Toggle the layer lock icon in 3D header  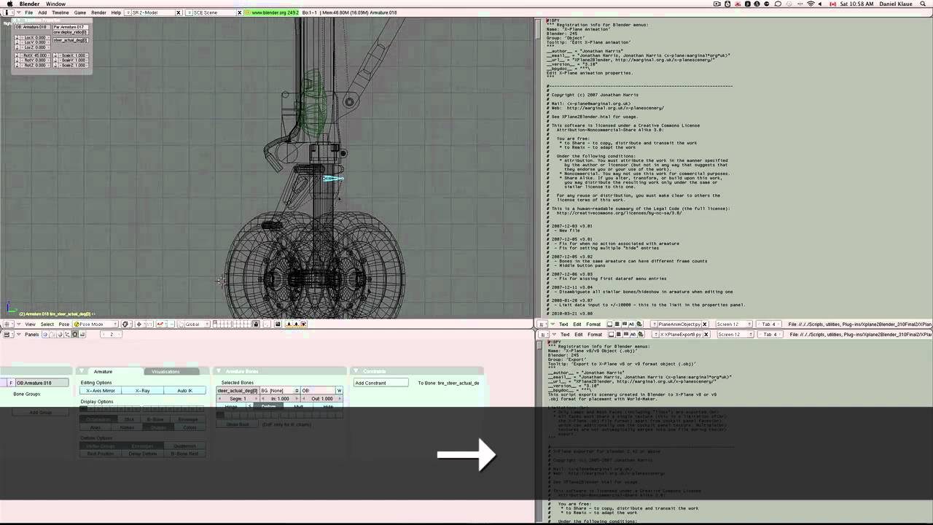click(256, 324)
